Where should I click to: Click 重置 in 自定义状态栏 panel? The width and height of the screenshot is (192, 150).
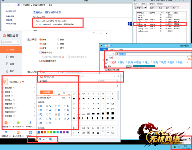pos(64,98)
